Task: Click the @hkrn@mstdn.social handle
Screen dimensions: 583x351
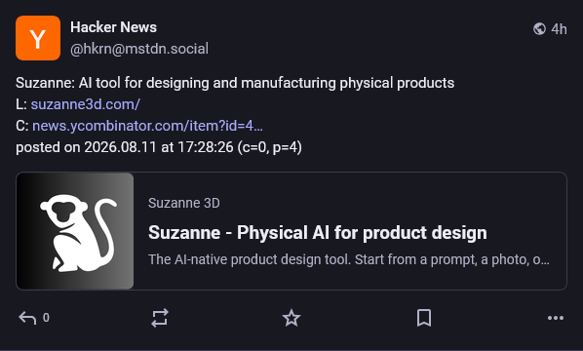Action: click(139, 49)
